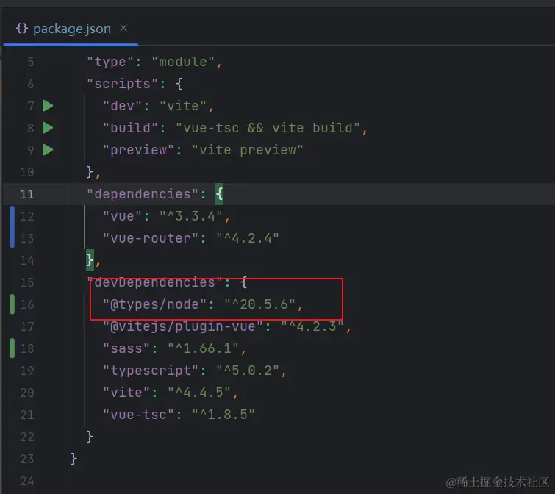This screenshot has height=494, width=555.
Task: Run the build script gutter arrow
Action: tap(48, 128)
